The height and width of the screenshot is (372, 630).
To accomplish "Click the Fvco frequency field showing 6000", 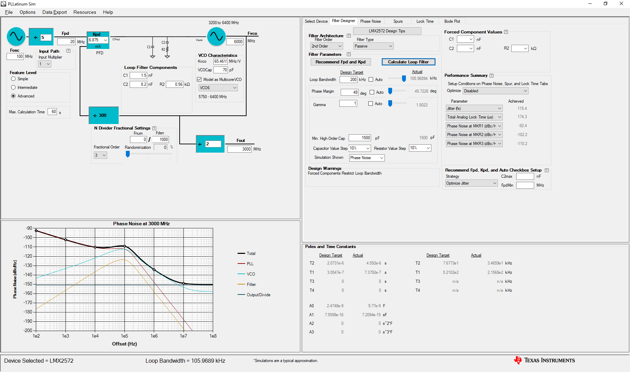I will pyautogui.click(x=235, y=42).
